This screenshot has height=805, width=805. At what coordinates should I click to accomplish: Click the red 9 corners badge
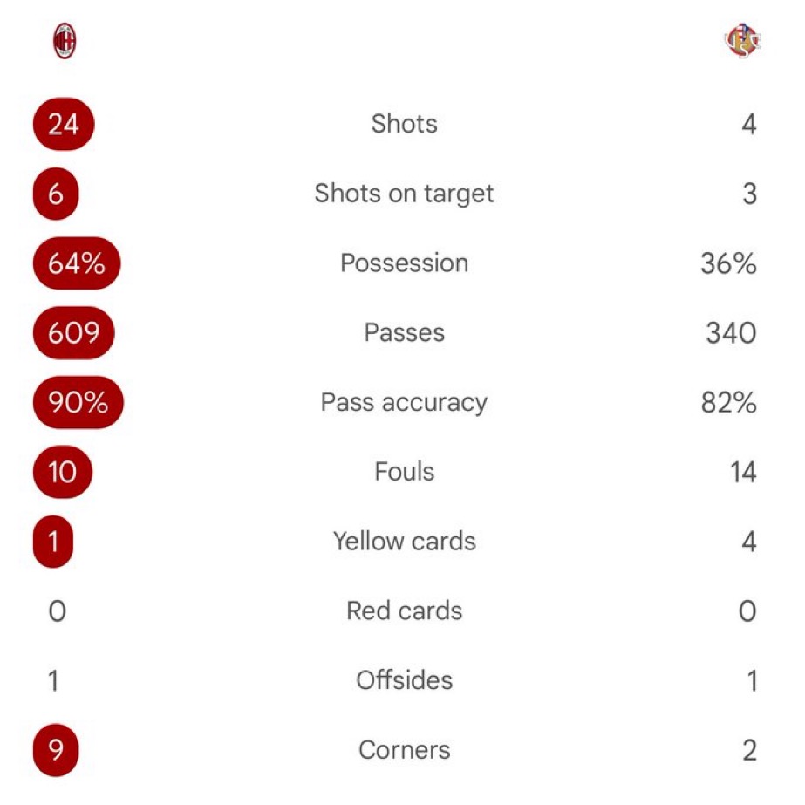pyautogui.click(x=56, y=750)
